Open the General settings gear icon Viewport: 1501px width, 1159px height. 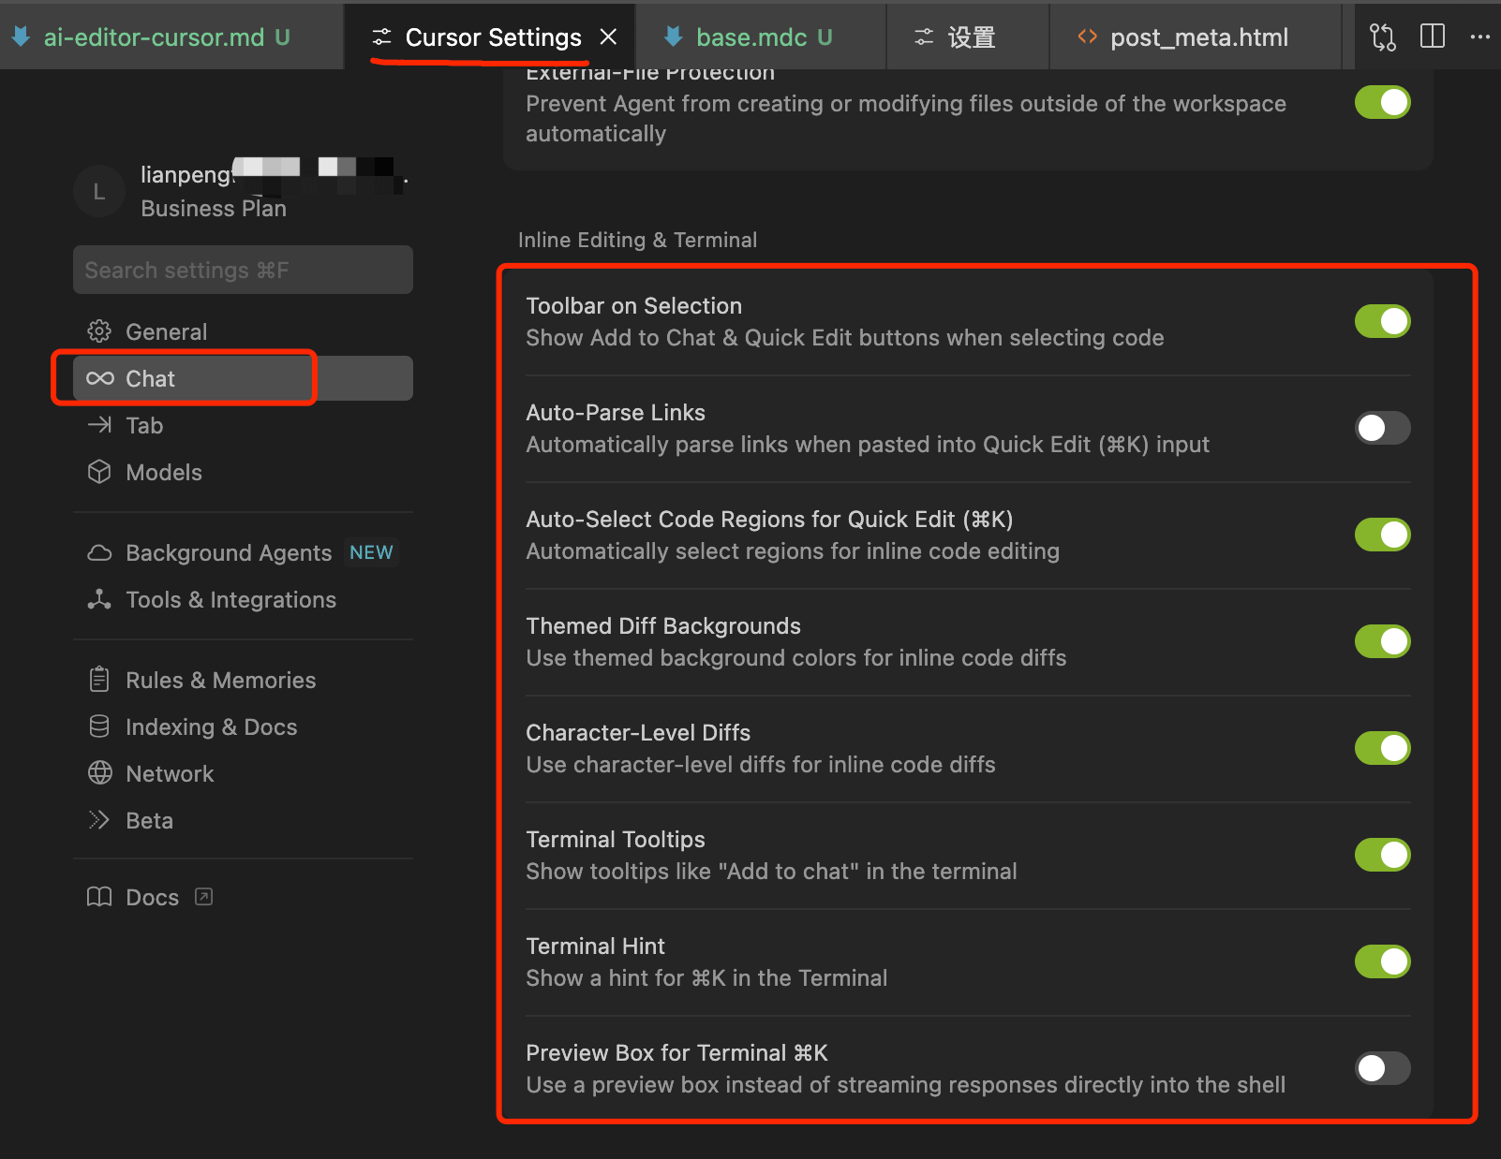[99, 331]
